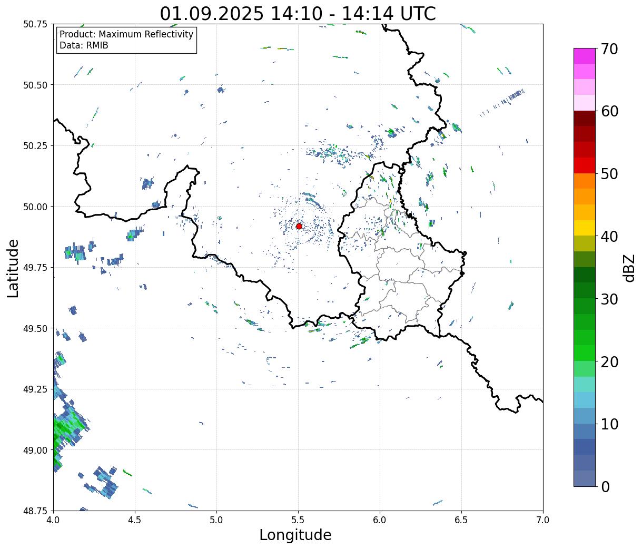
Task: Click the latitude tick label '50.25'
Action: (x=35, y=146)
